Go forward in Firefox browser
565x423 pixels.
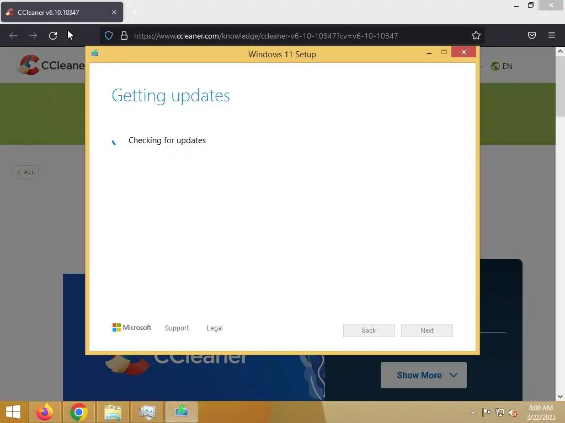coord(33,36)
